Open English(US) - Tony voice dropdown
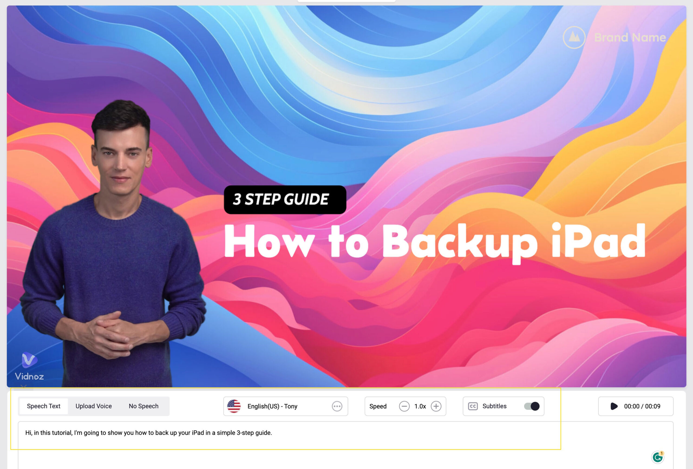This screenshot has height=469, width=693. coord(285,406)
